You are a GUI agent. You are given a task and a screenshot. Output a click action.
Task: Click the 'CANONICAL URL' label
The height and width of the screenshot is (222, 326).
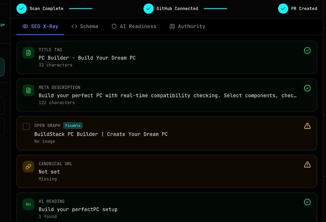pyautogui.click(x=55, y=164)
